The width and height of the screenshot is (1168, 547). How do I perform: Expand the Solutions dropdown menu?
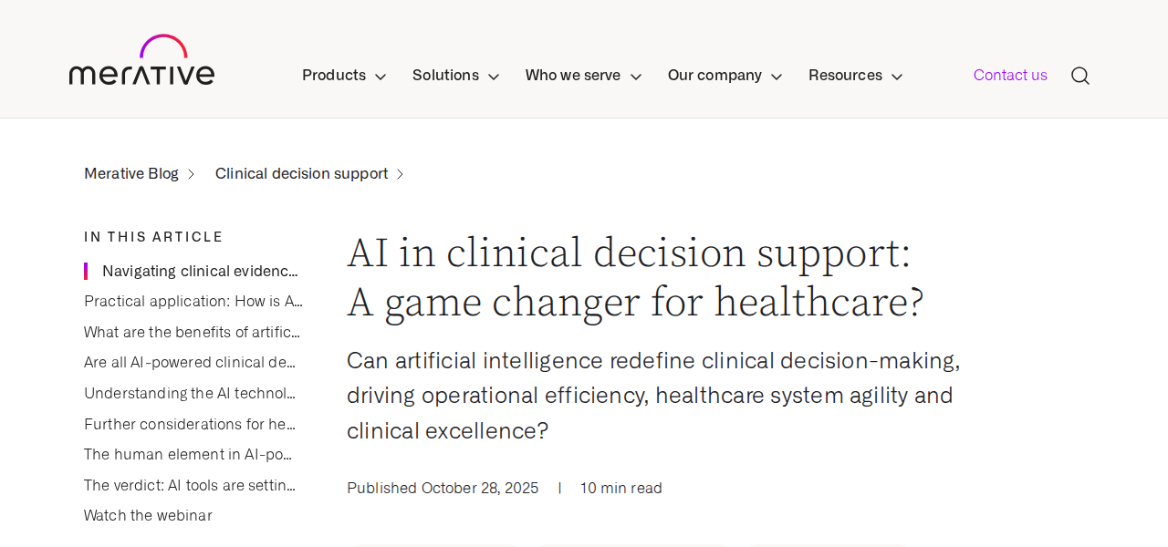[x=455, y=76]
